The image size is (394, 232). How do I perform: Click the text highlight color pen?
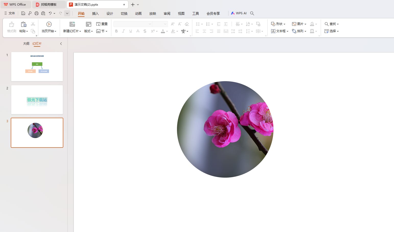[173, 31]
